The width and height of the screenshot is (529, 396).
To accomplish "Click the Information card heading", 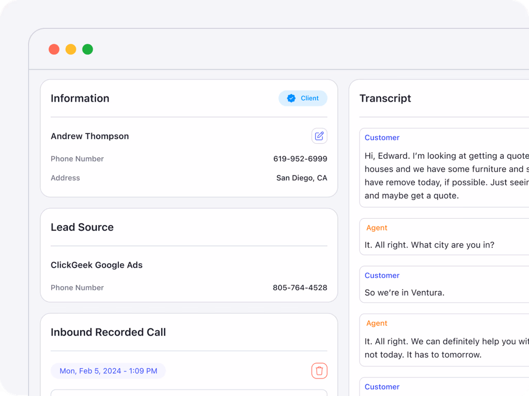I will pos(80,98).
